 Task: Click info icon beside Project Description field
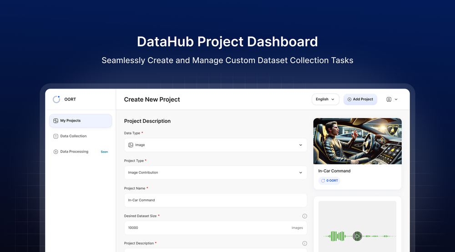[304, 243]
